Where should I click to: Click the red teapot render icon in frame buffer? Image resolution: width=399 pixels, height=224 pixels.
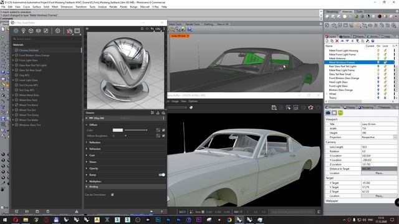pos(310,108)
